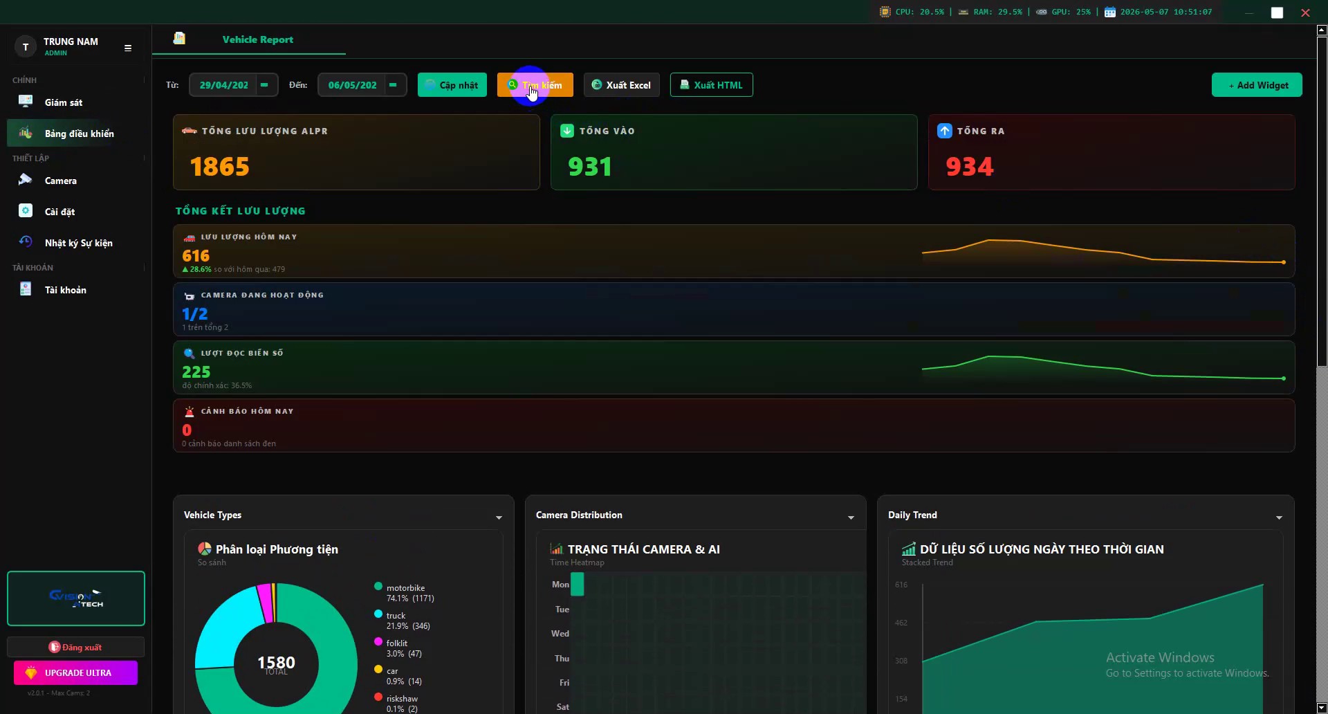Click the UPGRADE ULTRA button
This screenshot has height=714, width=1328.
point(76,672)
